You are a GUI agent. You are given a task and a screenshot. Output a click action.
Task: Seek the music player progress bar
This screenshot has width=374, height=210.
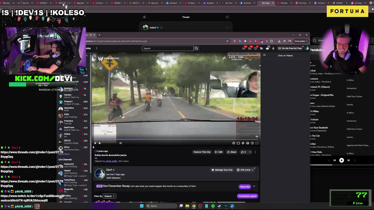(x=342, y=165)
